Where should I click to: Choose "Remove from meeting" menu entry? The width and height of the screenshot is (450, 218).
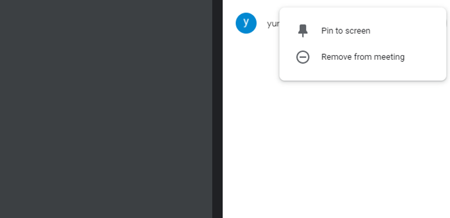363,57
